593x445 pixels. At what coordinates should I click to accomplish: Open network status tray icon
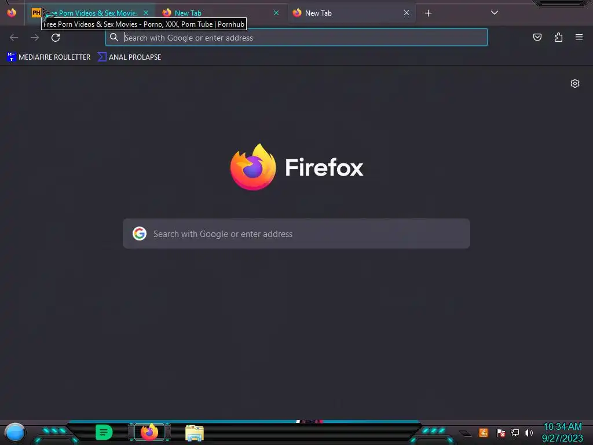click(515, 432)
